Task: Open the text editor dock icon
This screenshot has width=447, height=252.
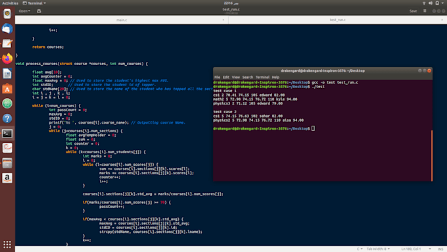Action: tap(7, 43)
